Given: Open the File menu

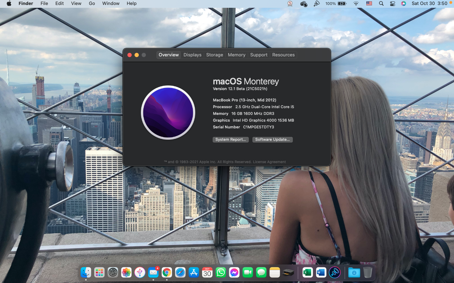Looking at the screenshot, I should 44,4.
